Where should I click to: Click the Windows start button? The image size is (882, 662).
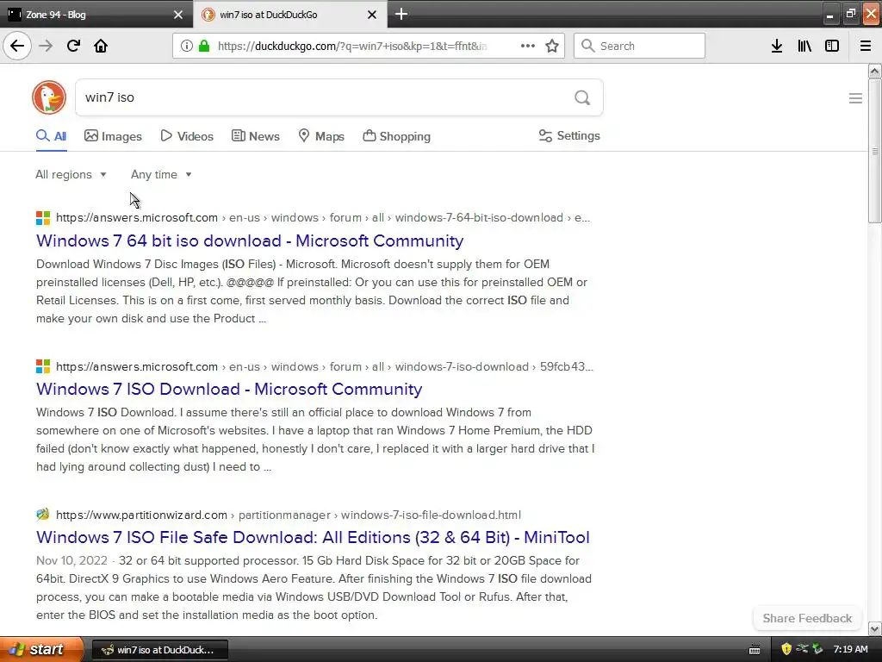[41, 649]
